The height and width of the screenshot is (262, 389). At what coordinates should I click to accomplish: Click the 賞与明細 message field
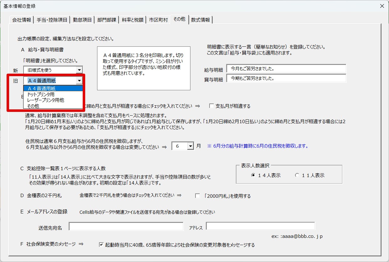click(x=286, y=78)
